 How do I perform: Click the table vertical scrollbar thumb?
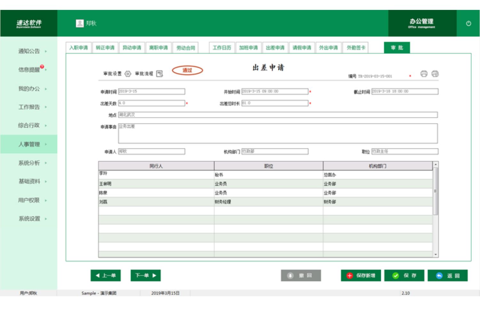(x=435, y=191)
